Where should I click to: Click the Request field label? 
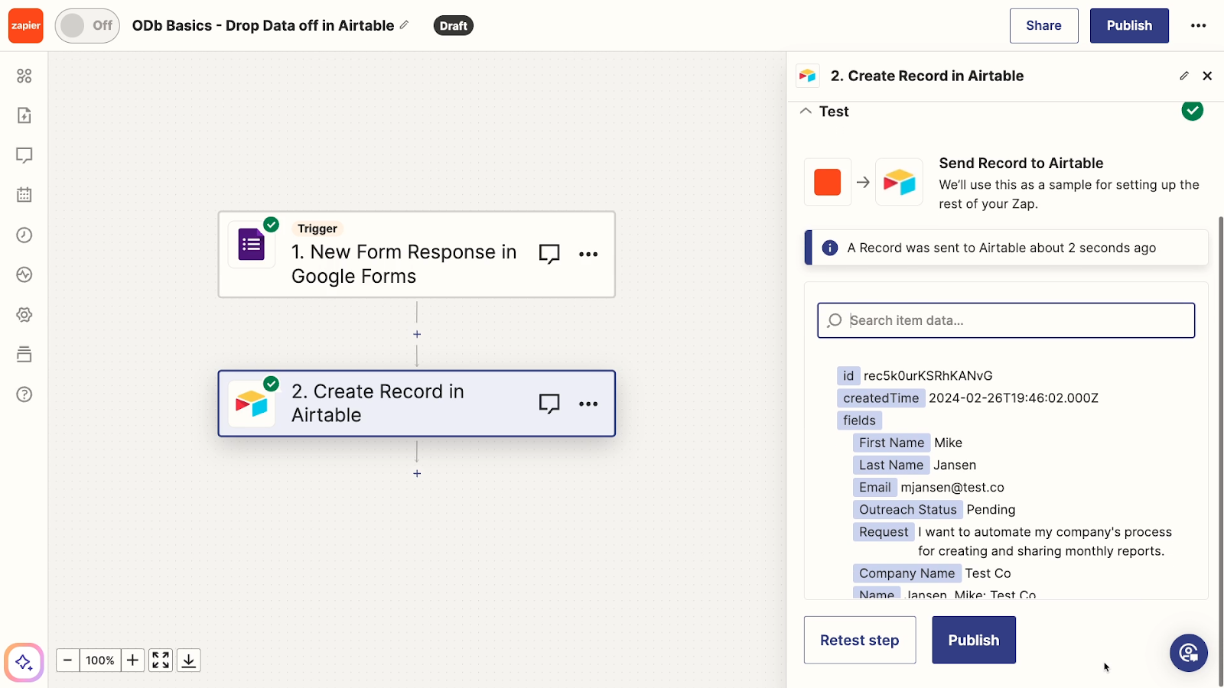(884, 531)
